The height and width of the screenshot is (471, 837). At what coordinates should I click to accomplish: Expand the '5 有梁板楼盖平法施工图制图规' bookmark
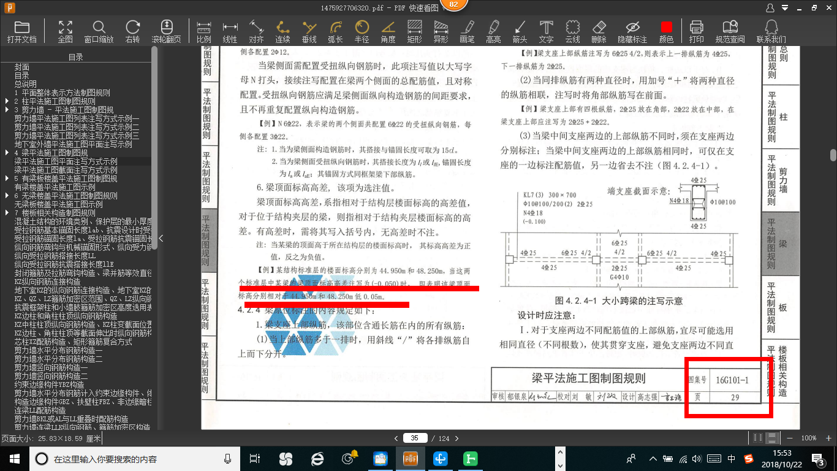7,178
